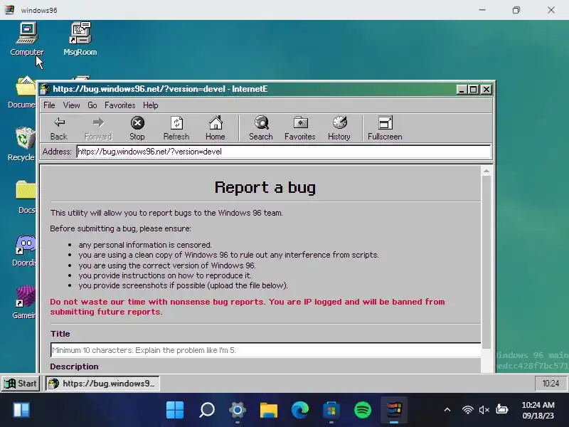Minimize the InternetE browser window
The height and width of the screenshot is (427, 569).
(x=461, y=90)
